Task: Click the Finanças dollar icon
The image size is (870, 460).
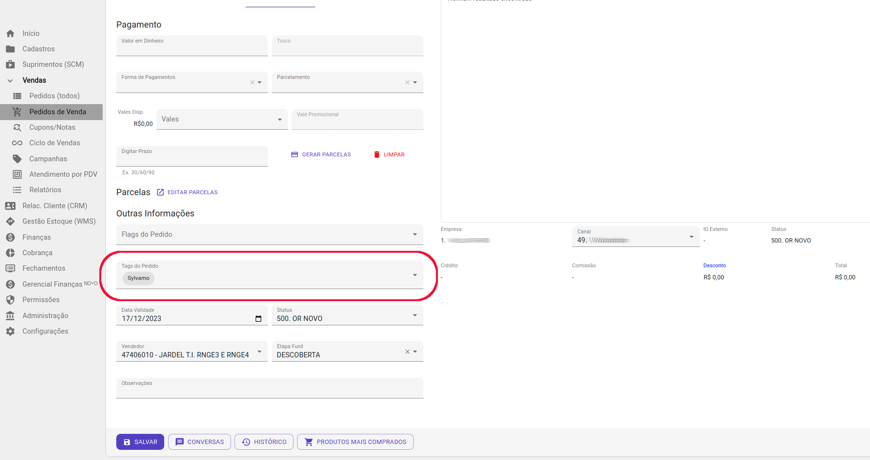Action: click(10, 237)
